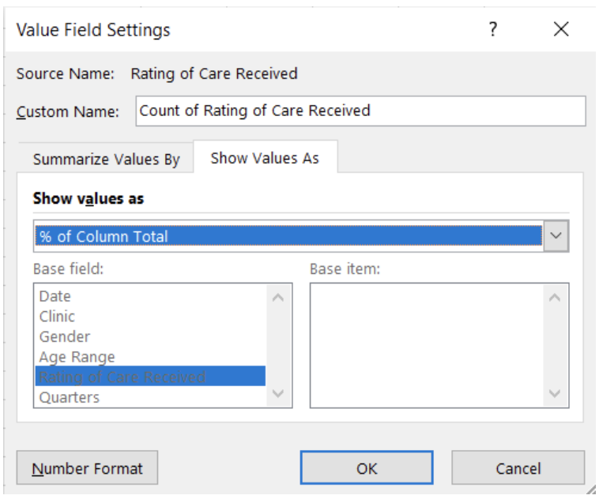The width and height of the screenshot is (599, 499).
Task: Choose Clinic from Base field list
Action: [58, 317]
